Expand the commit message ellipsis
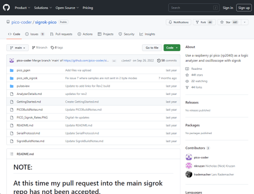 click(114, 61)
